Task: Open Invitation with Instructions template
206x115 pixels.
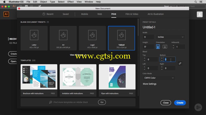Action: pyautogui.click(x=78, y=80)
